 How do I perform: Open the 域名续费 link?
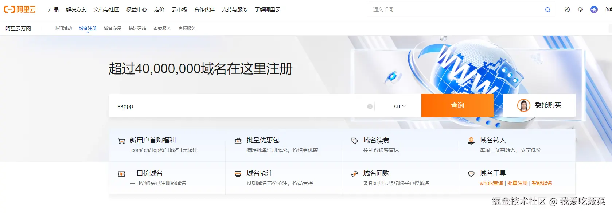click(376, 140)
